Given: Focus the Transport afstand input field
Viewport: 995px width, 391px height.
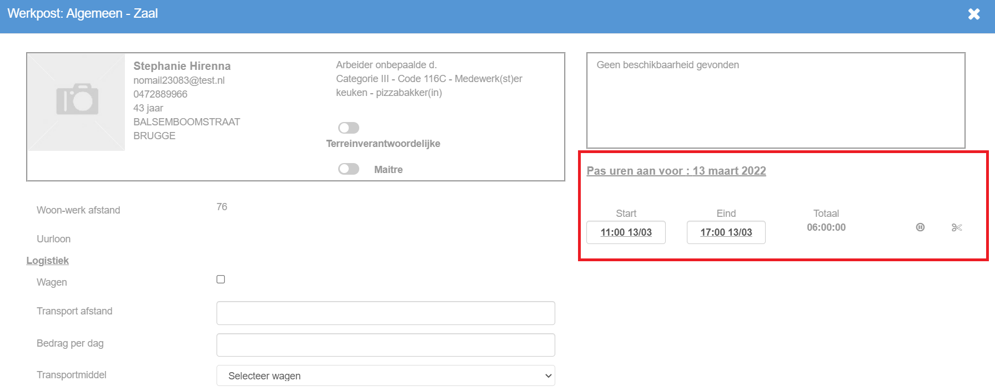Looking at the screenshot, I should [x=385, y=313].
